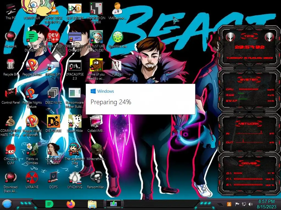
Task: Select the UKRAINE radiation icon
Action: (x=32, y=180)
